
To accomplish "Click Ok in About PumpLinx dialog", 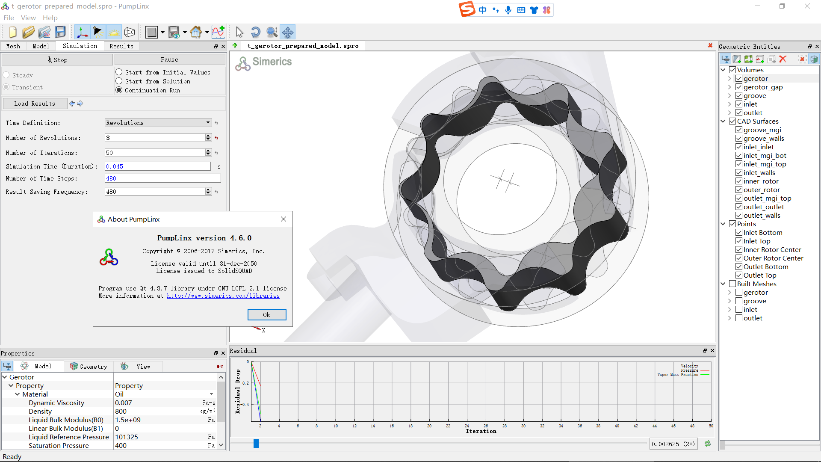I will [x=267, y=315].
